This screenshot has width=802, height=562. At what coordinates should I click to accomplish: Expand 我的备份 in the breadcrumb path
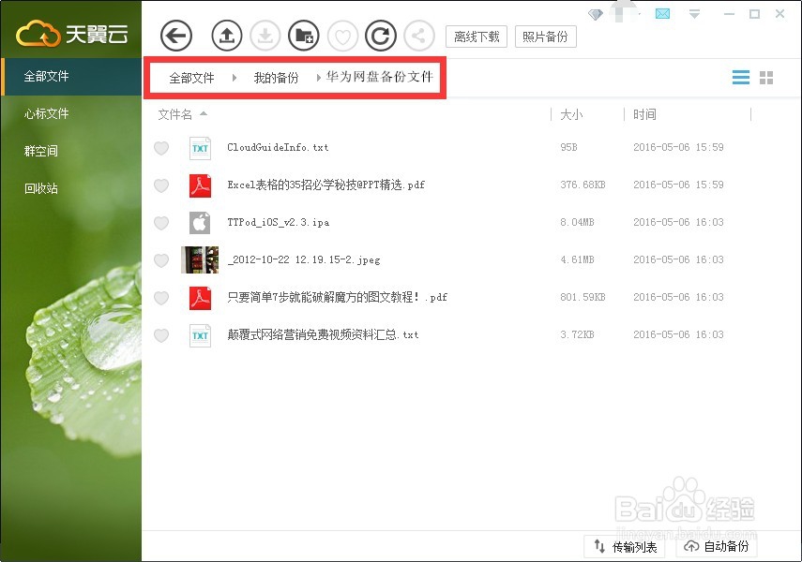[276, 78]
